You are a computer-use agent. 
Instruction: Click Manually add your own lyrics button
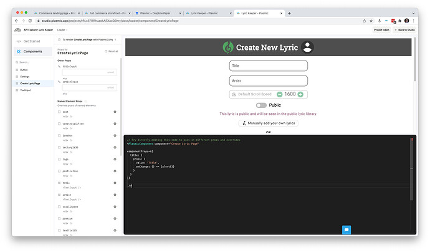coord(268,124)
